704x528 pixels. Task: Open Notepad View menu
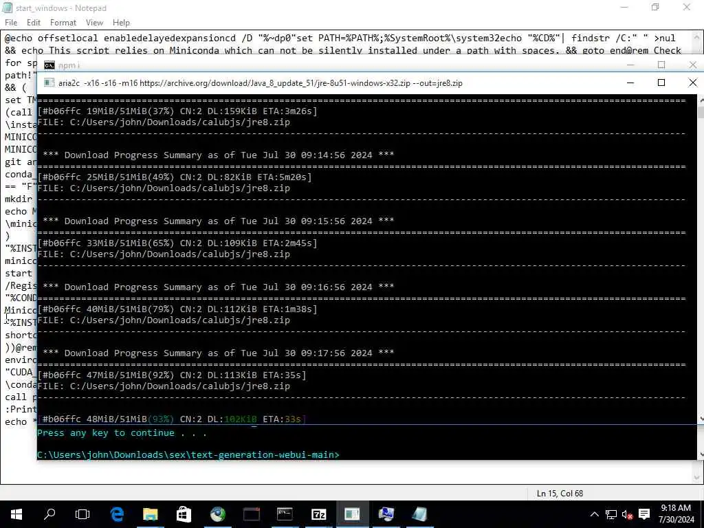[x=94, y=23]
